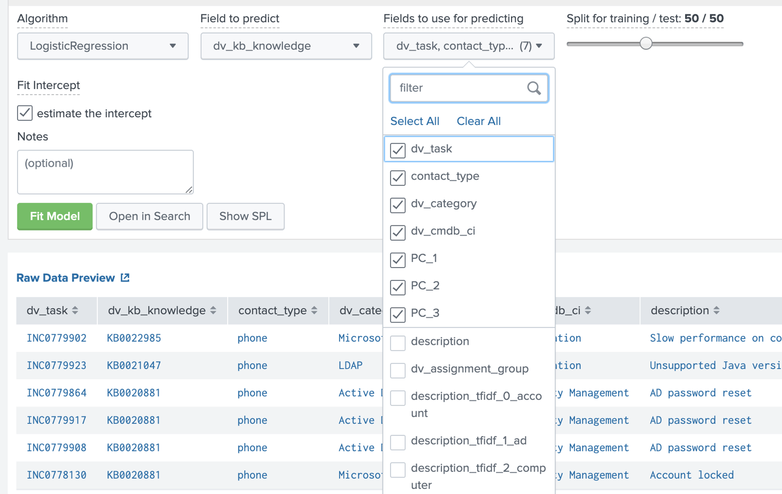Uncheck the dv_task predictor field
Viewport: 782px width, 494px height.
[x=397, y=149]
